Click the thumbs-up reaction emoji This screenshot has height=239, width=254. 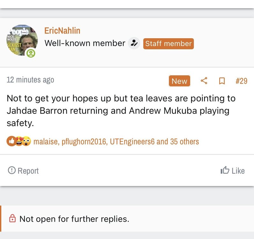pos(11,141)
